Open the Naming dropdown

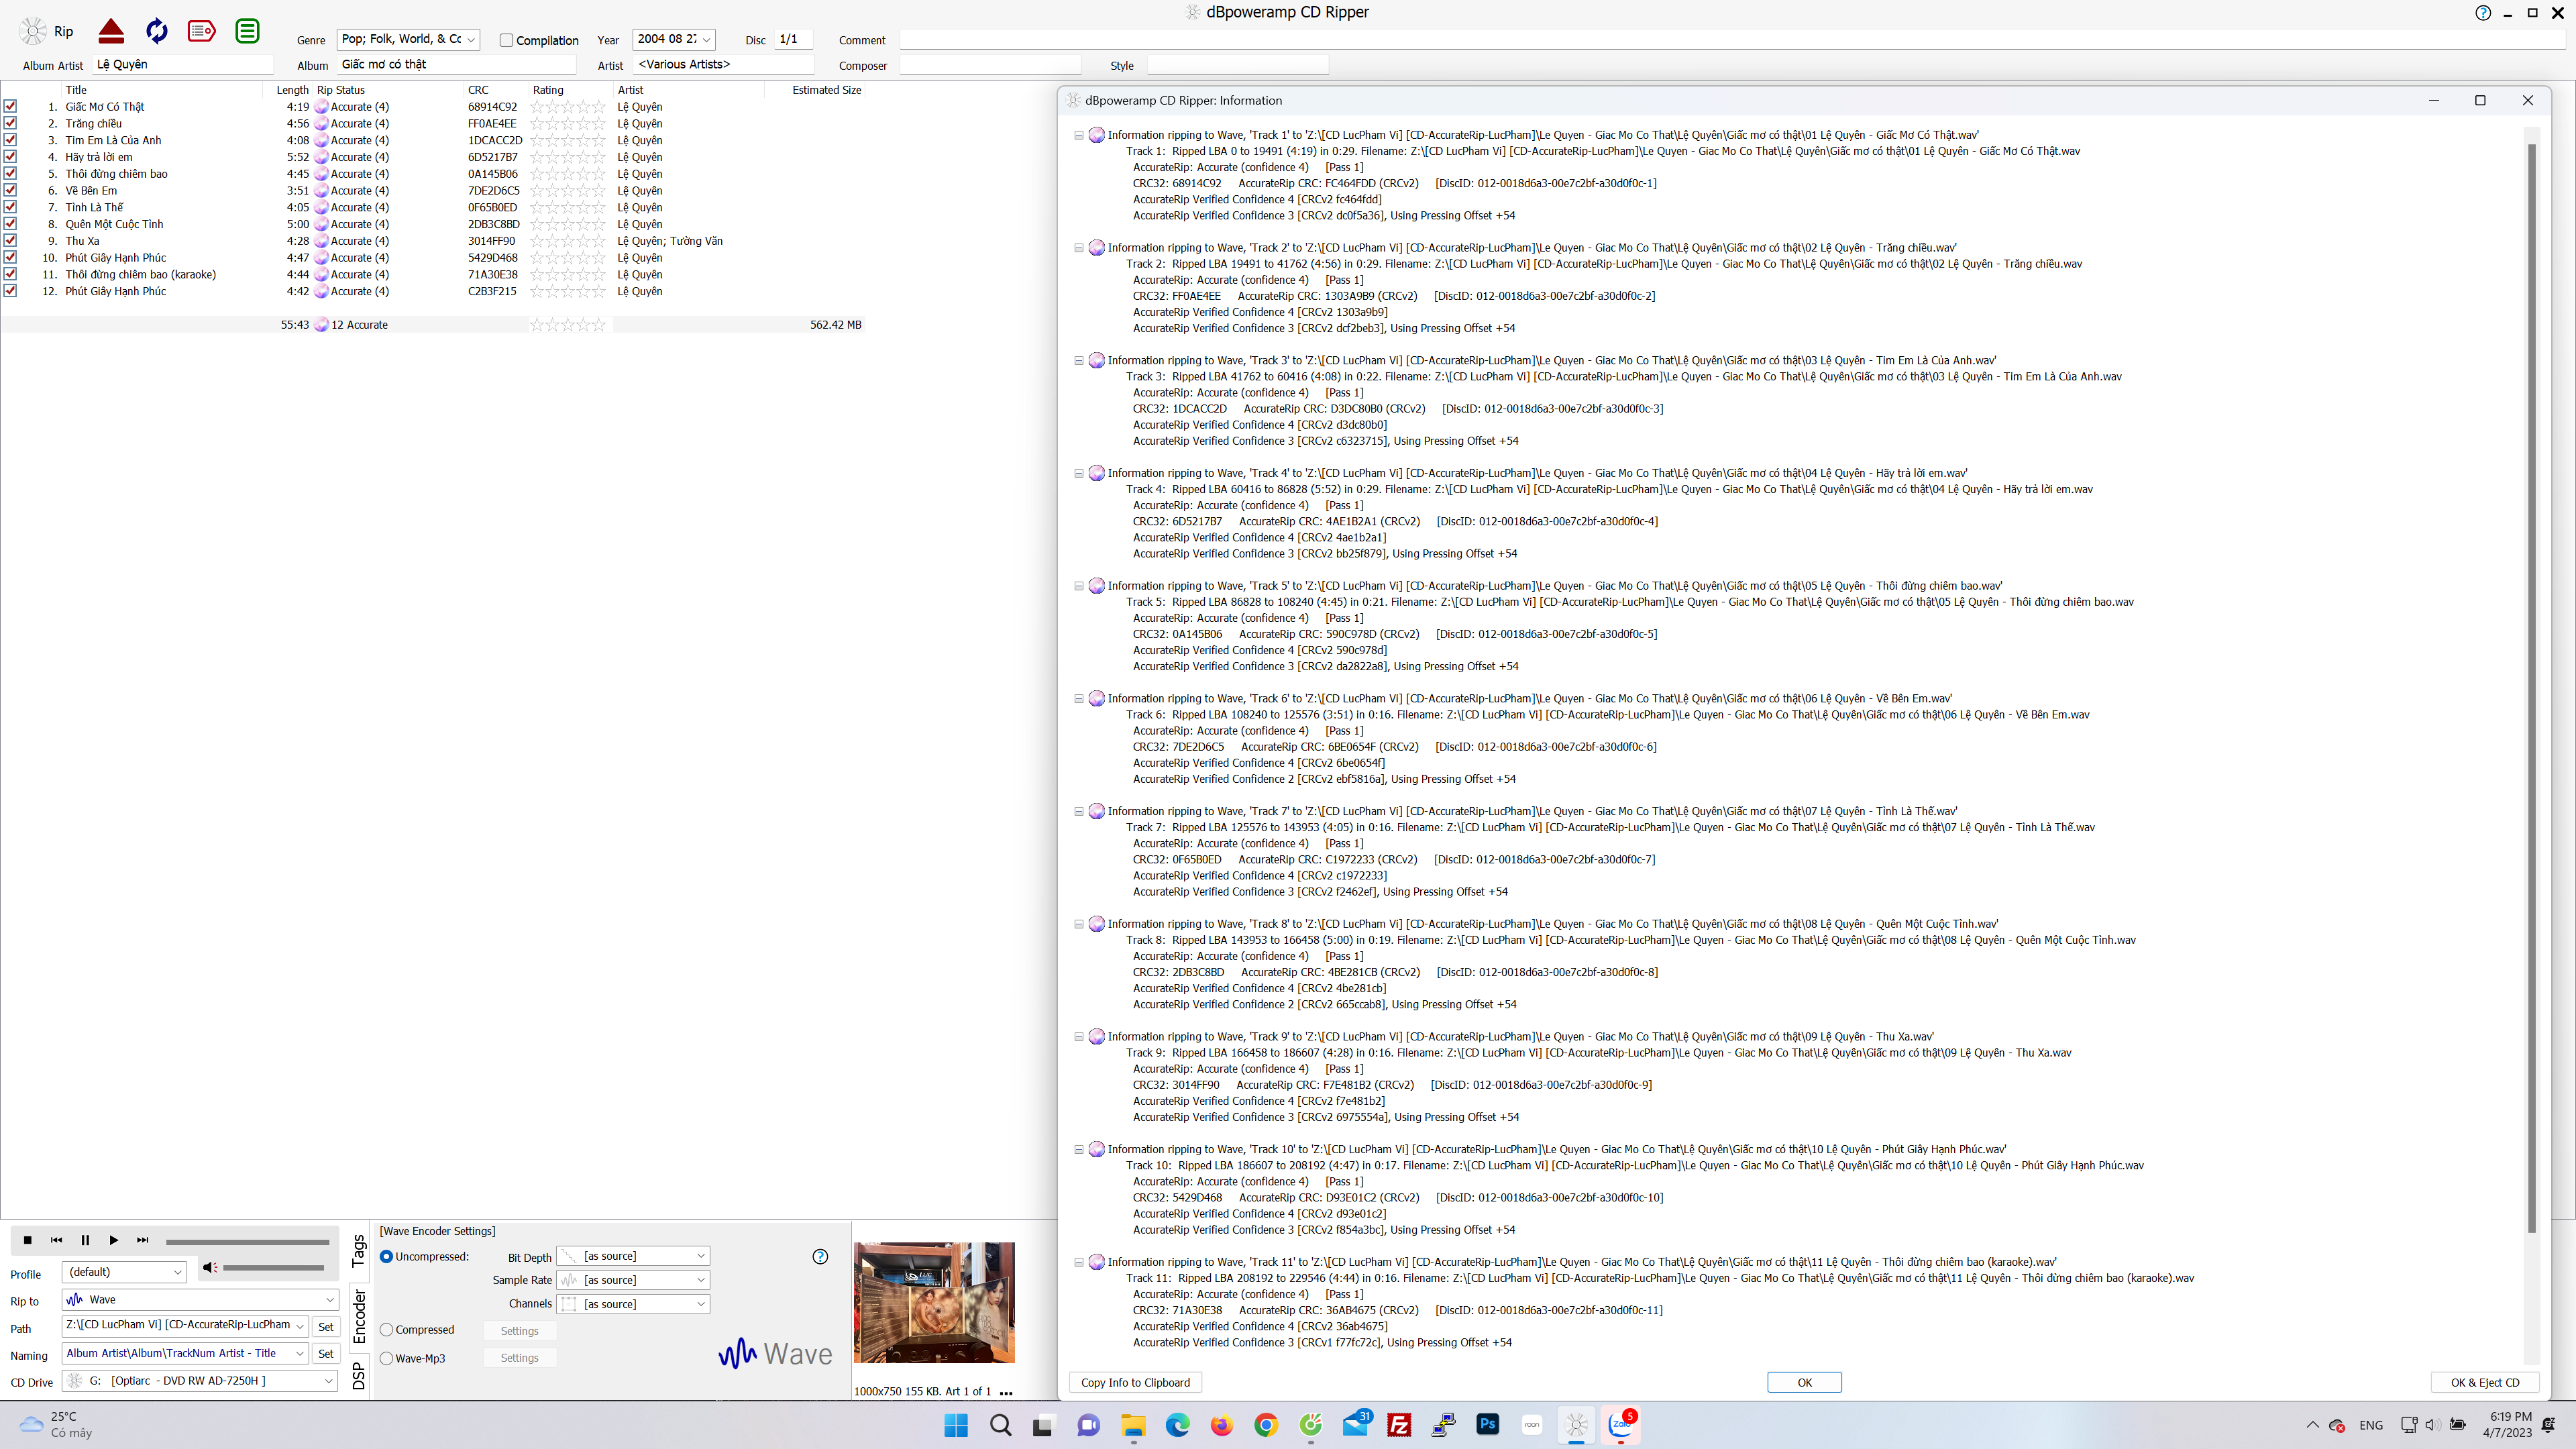click(299, 1353)
